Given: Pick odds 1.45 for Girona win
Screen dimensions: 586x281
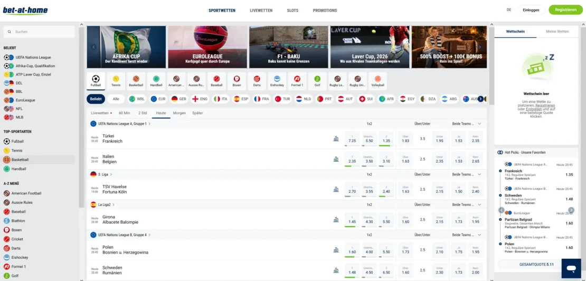Looking at the screenshot, I should pos(352,219).
